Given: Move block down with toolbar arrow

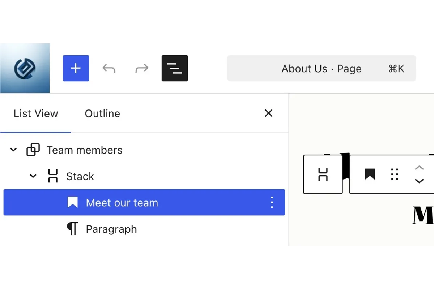Looking at the screenshot, I should coord(419,181).
